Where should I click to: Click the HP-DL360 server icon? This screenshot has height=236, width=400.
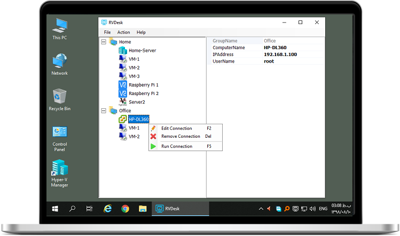[122, 119]
